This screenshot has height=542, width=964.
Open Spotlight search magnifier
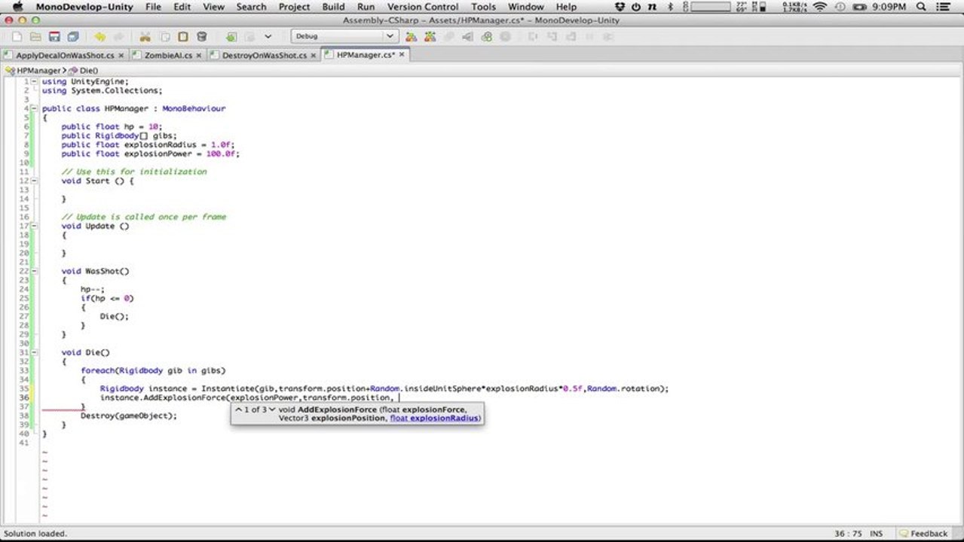tap(921, 7)
